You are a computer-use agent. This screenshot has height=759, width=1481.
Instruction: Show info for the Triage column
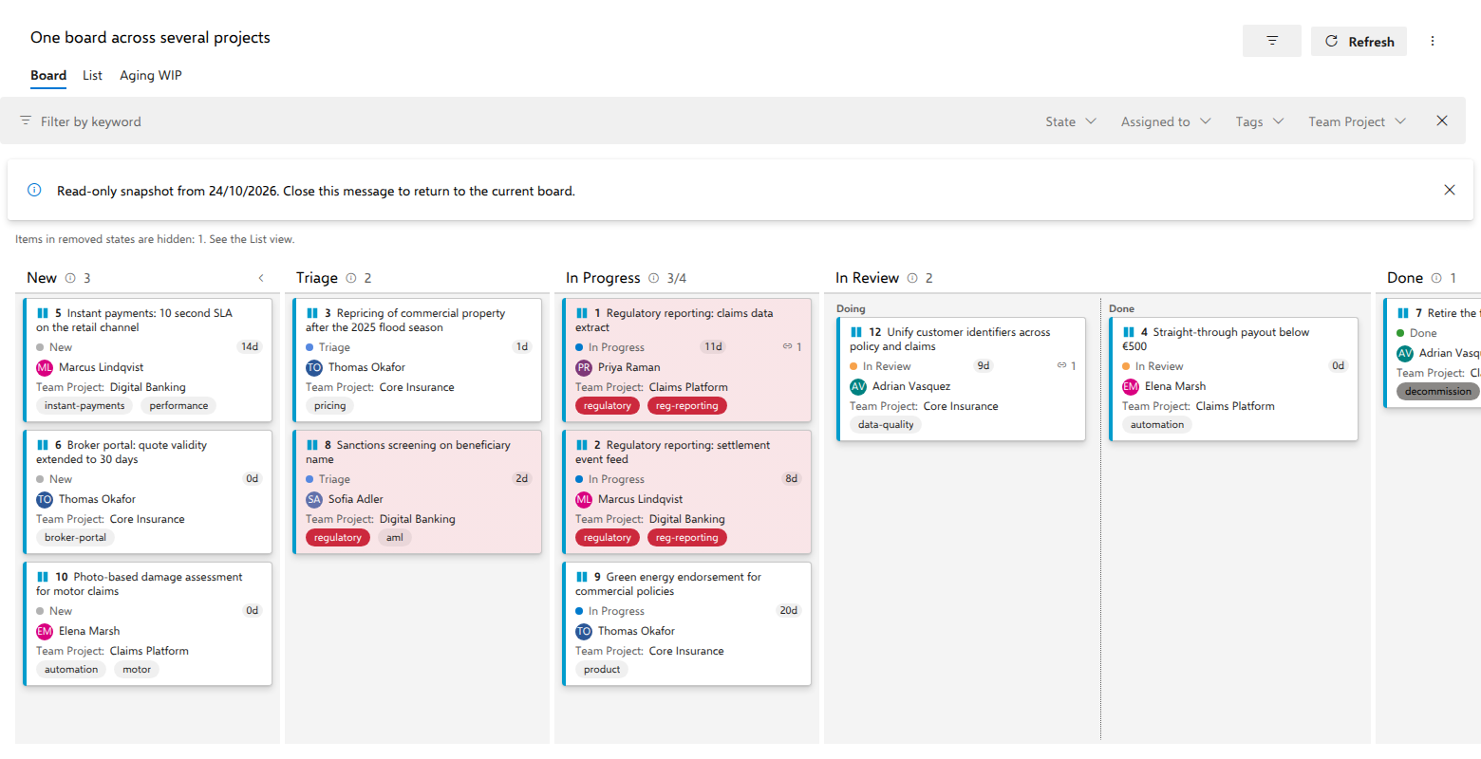point(351,278)
